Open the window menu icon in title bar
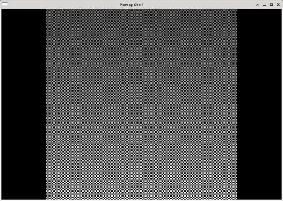283x201 pixels. pyautogui.click(x=5, y=5)
